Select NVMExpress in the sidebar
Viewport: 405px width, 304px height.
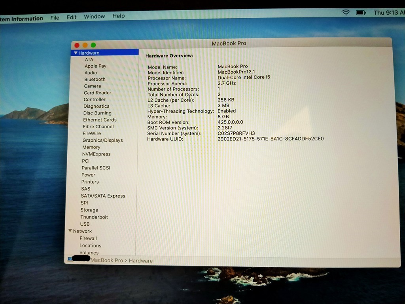pyautogui.click(x=97, y=154)
